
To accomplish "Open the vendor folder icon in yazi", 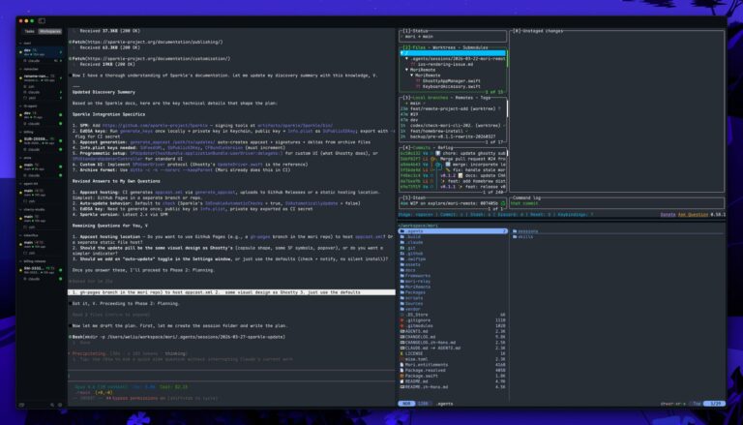I will point(401,309).
